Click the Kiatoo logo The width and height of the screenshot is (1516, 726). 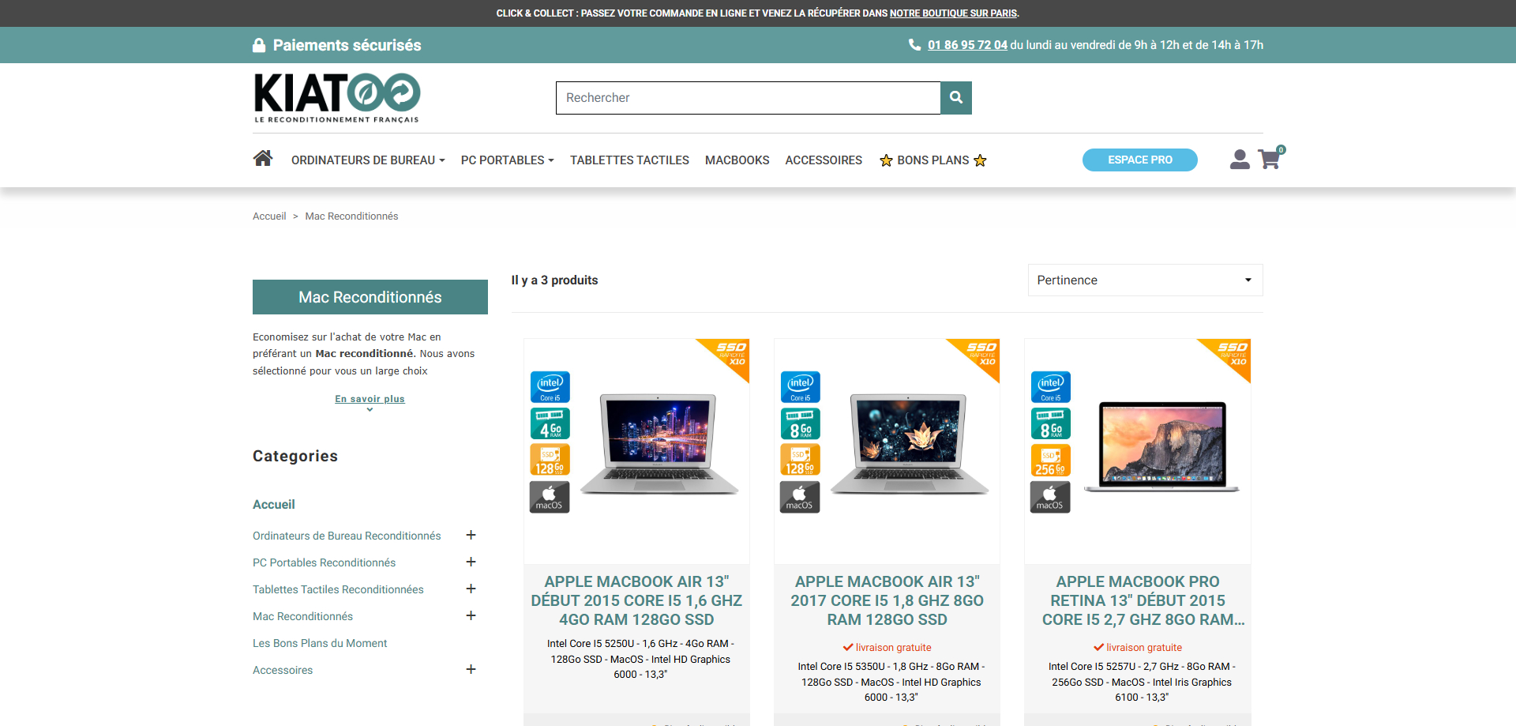pos(337,98)
